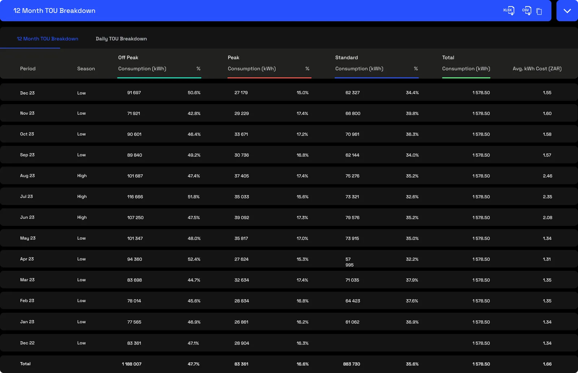Select the Apr 23 row
The image size is (578, 373).
[x=289, y=259]
